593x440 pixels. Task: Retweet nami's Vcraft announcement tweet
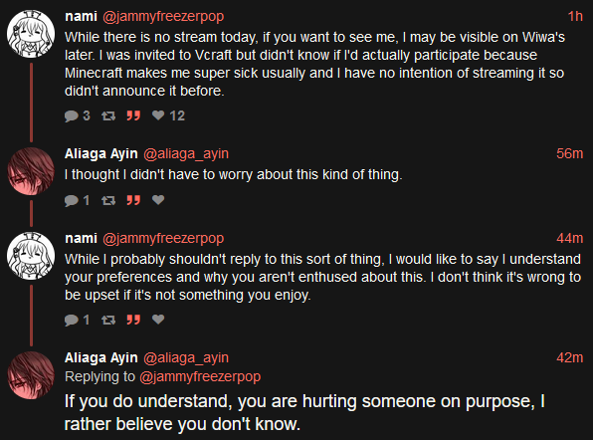coord(108,115)
